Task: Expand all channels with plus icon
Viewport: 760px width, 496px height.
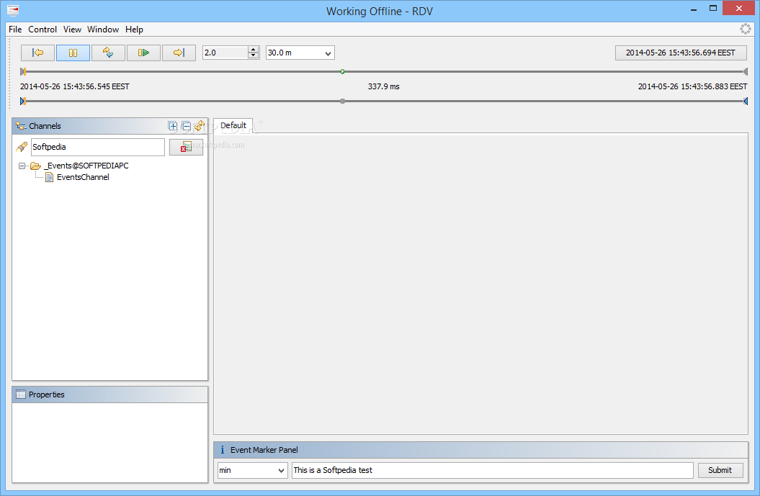Action: click(x=173, y=126)
